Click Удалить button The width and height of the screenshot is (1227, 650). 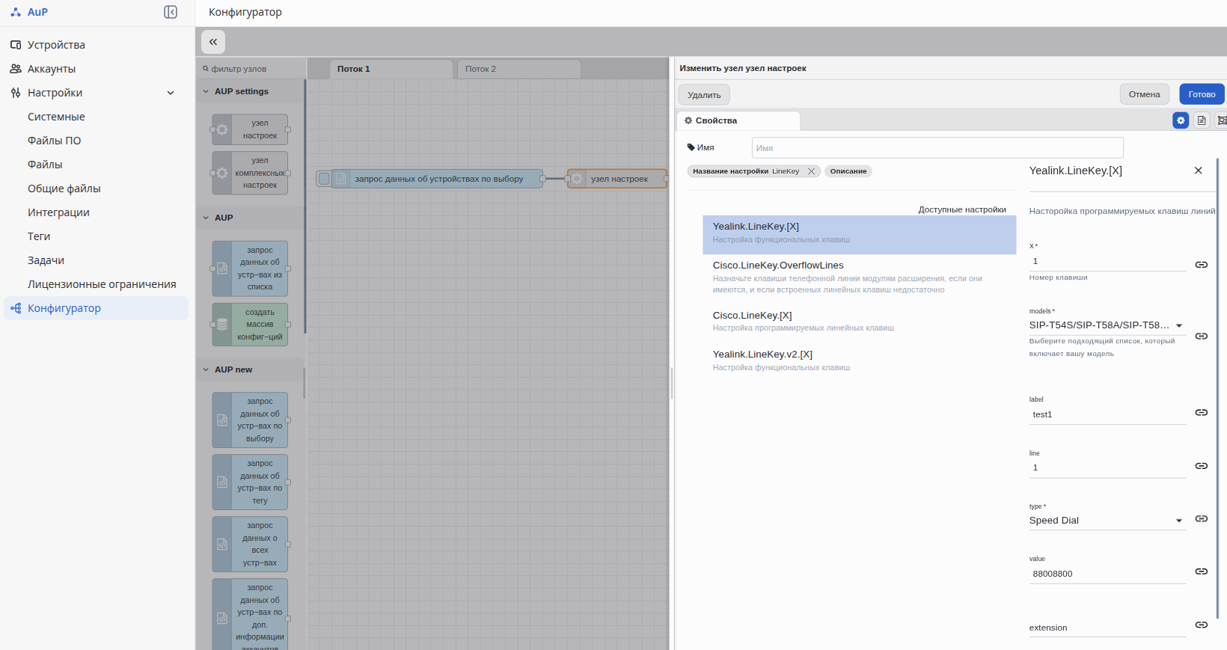click(x=704, y=95)
